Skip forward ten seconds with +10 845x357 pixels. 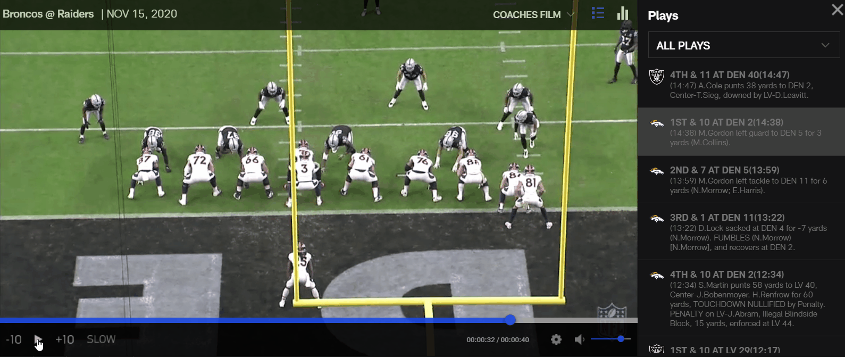coord(65,339)
